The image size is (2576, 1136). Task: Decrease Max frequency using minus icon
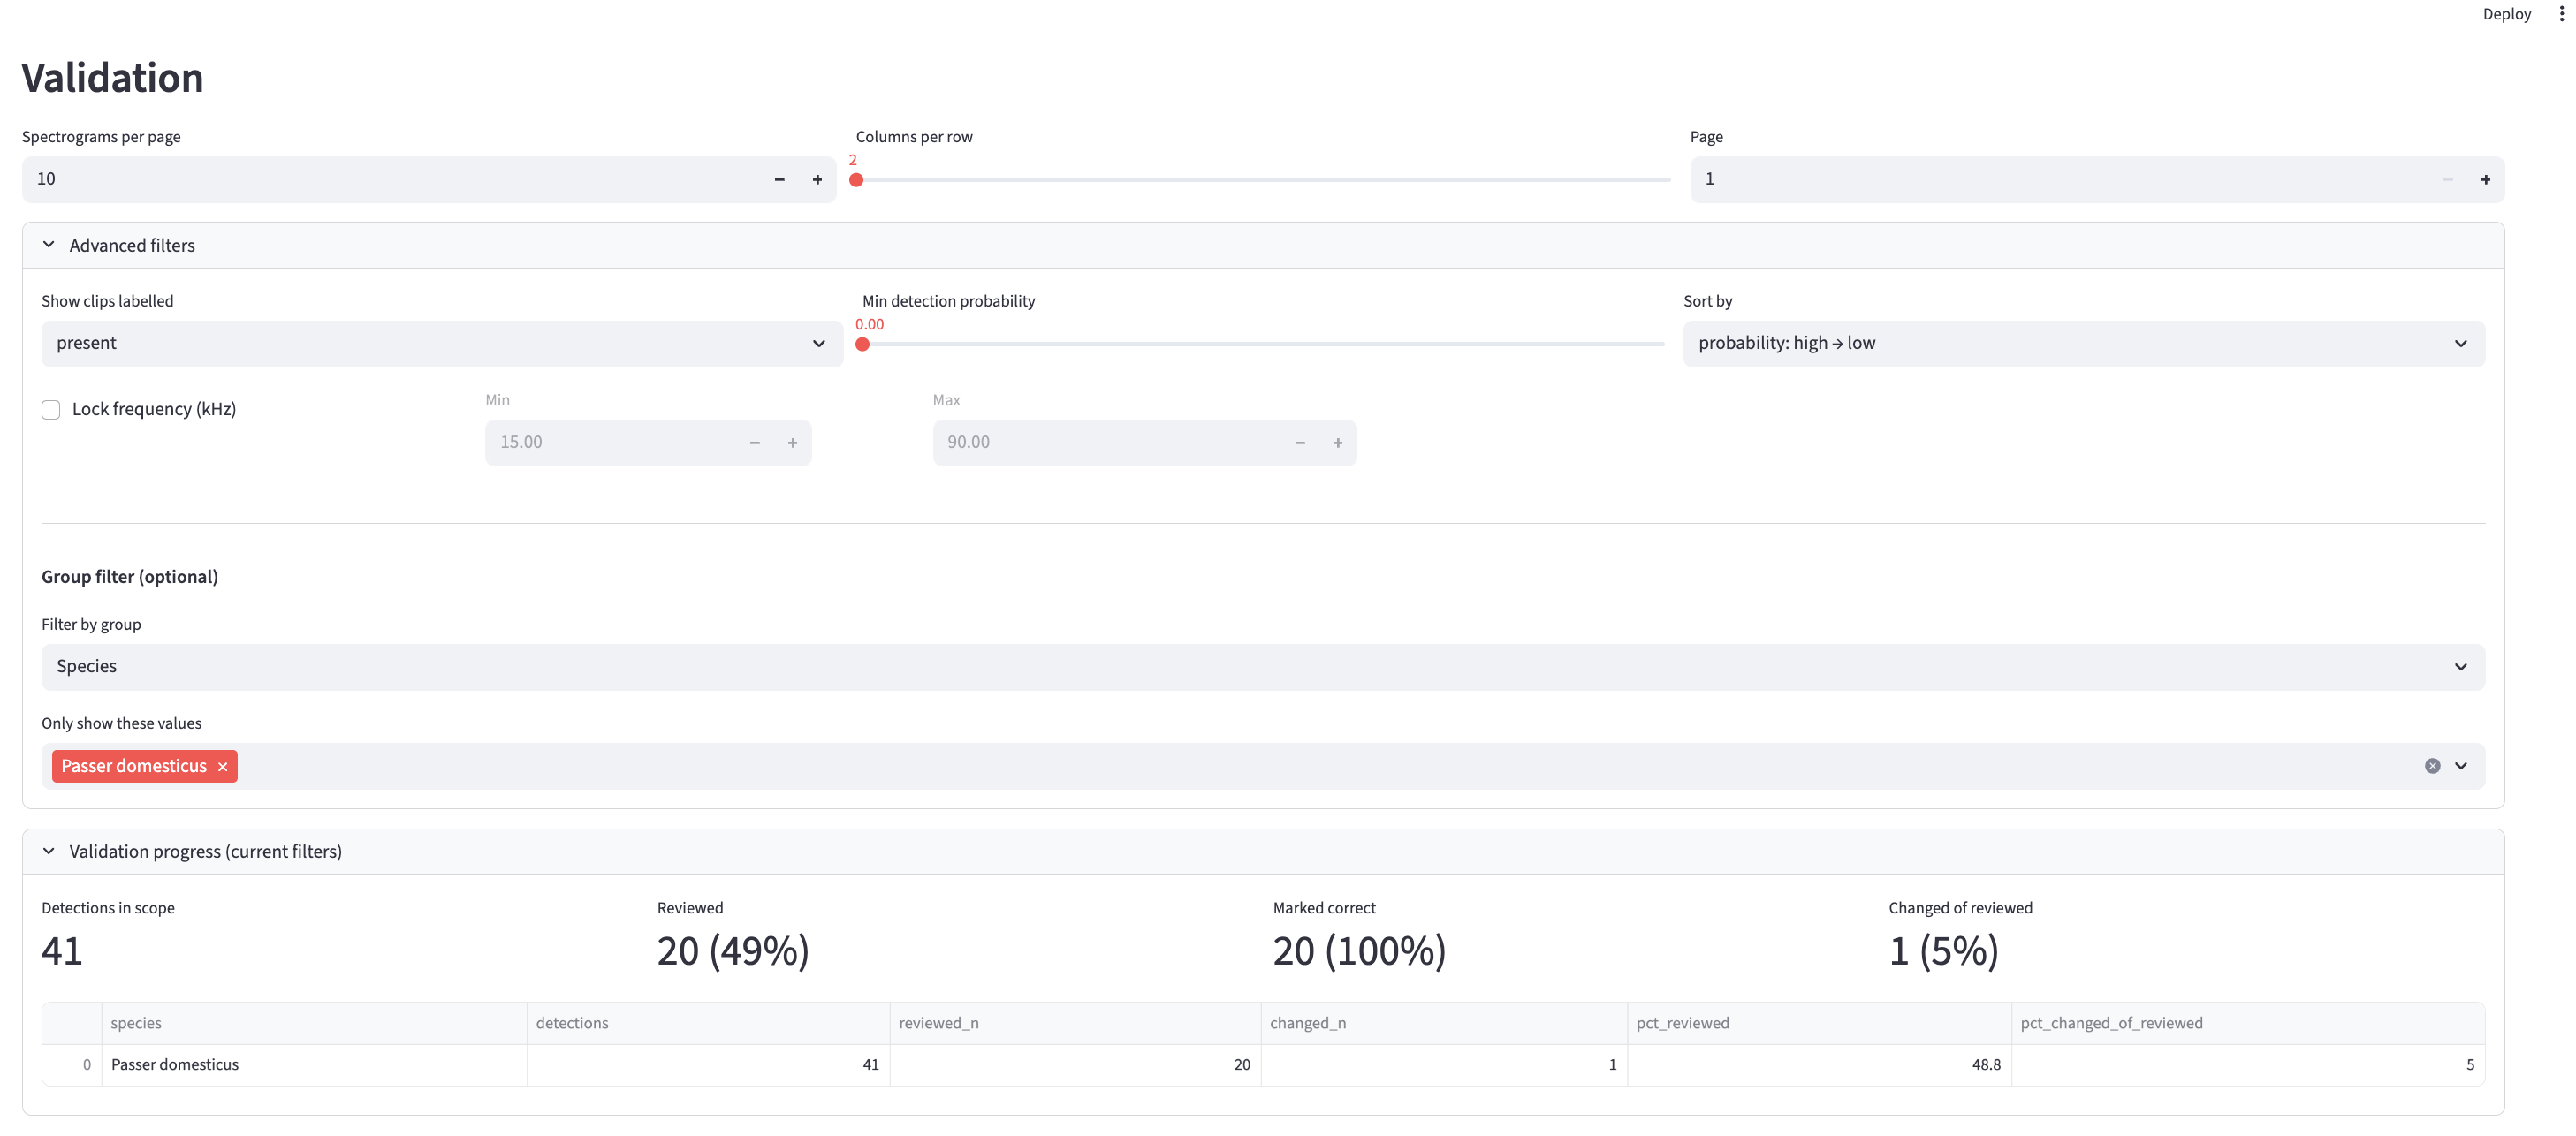(x=1300, y=442)
